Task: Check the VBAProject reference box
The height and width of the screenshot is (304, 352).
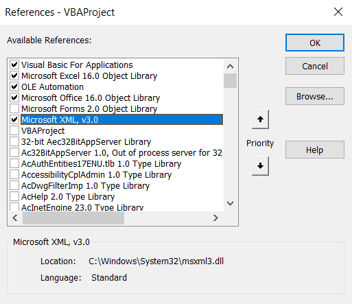Action: [x=14, y=130]
